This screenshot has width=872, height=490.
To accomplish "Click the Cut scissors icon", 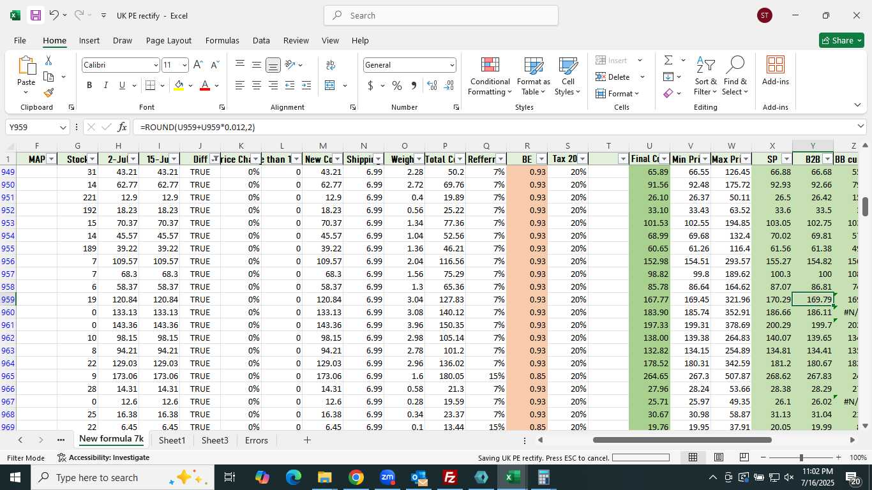I will pos(49,61).
